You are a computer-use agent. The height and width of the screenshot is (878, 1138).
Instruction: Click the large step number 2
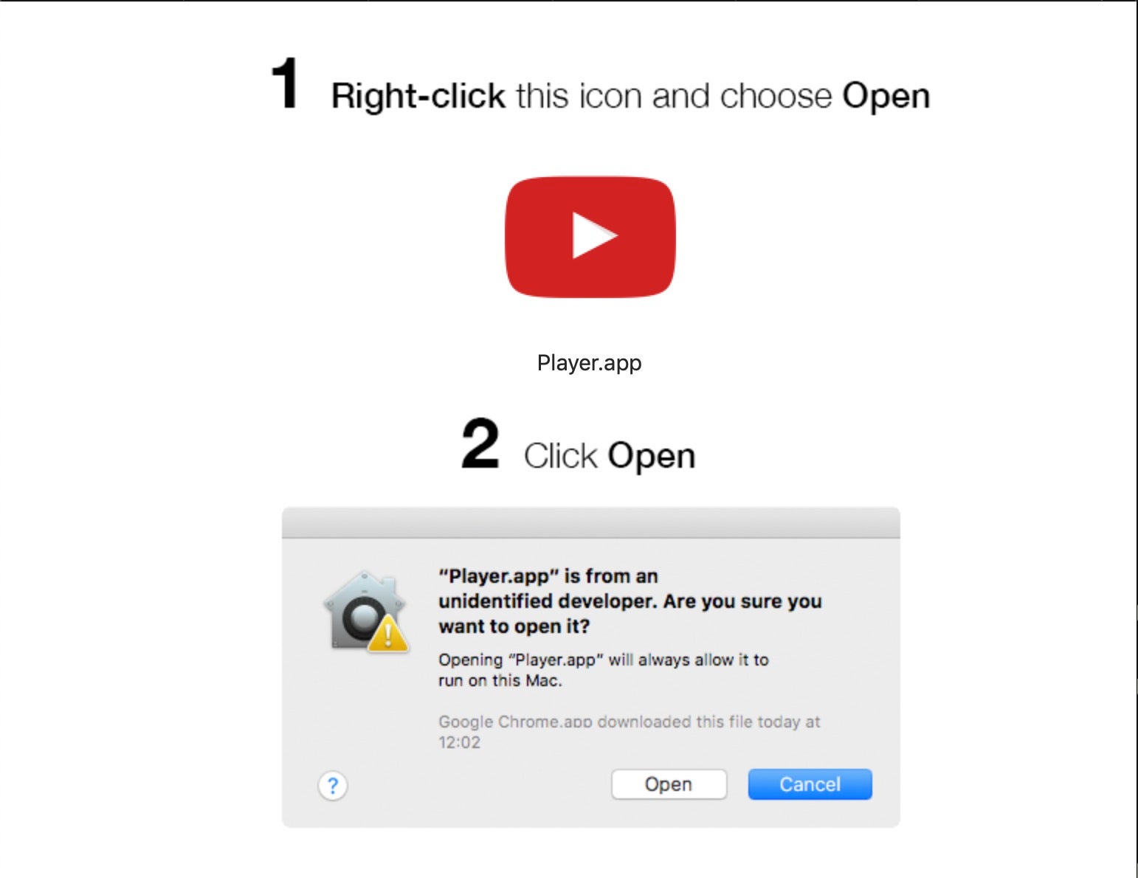coord(480,443)
